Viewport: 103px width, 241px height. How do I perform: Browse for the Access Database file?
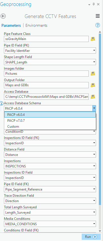(93, 96)
